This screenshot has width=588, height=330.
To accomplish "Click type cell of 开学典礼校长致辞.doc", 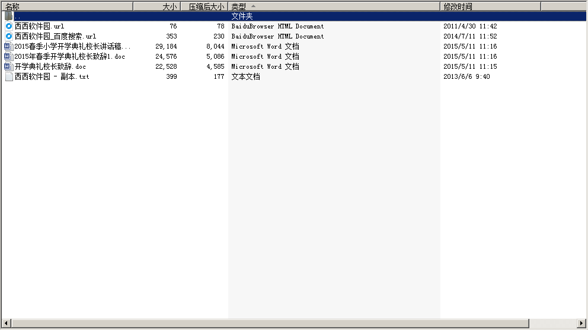I will [x=265, y=67].
